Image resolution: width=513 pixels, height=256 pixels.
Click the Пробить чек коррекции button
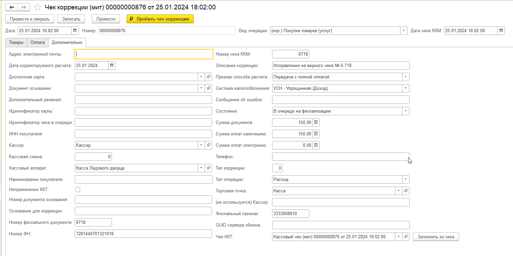point(160,19)
